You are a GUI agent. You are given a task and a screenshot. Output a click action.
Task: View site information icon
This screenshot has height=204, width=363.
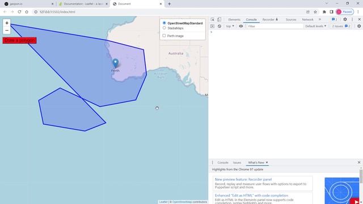[36, 12]
